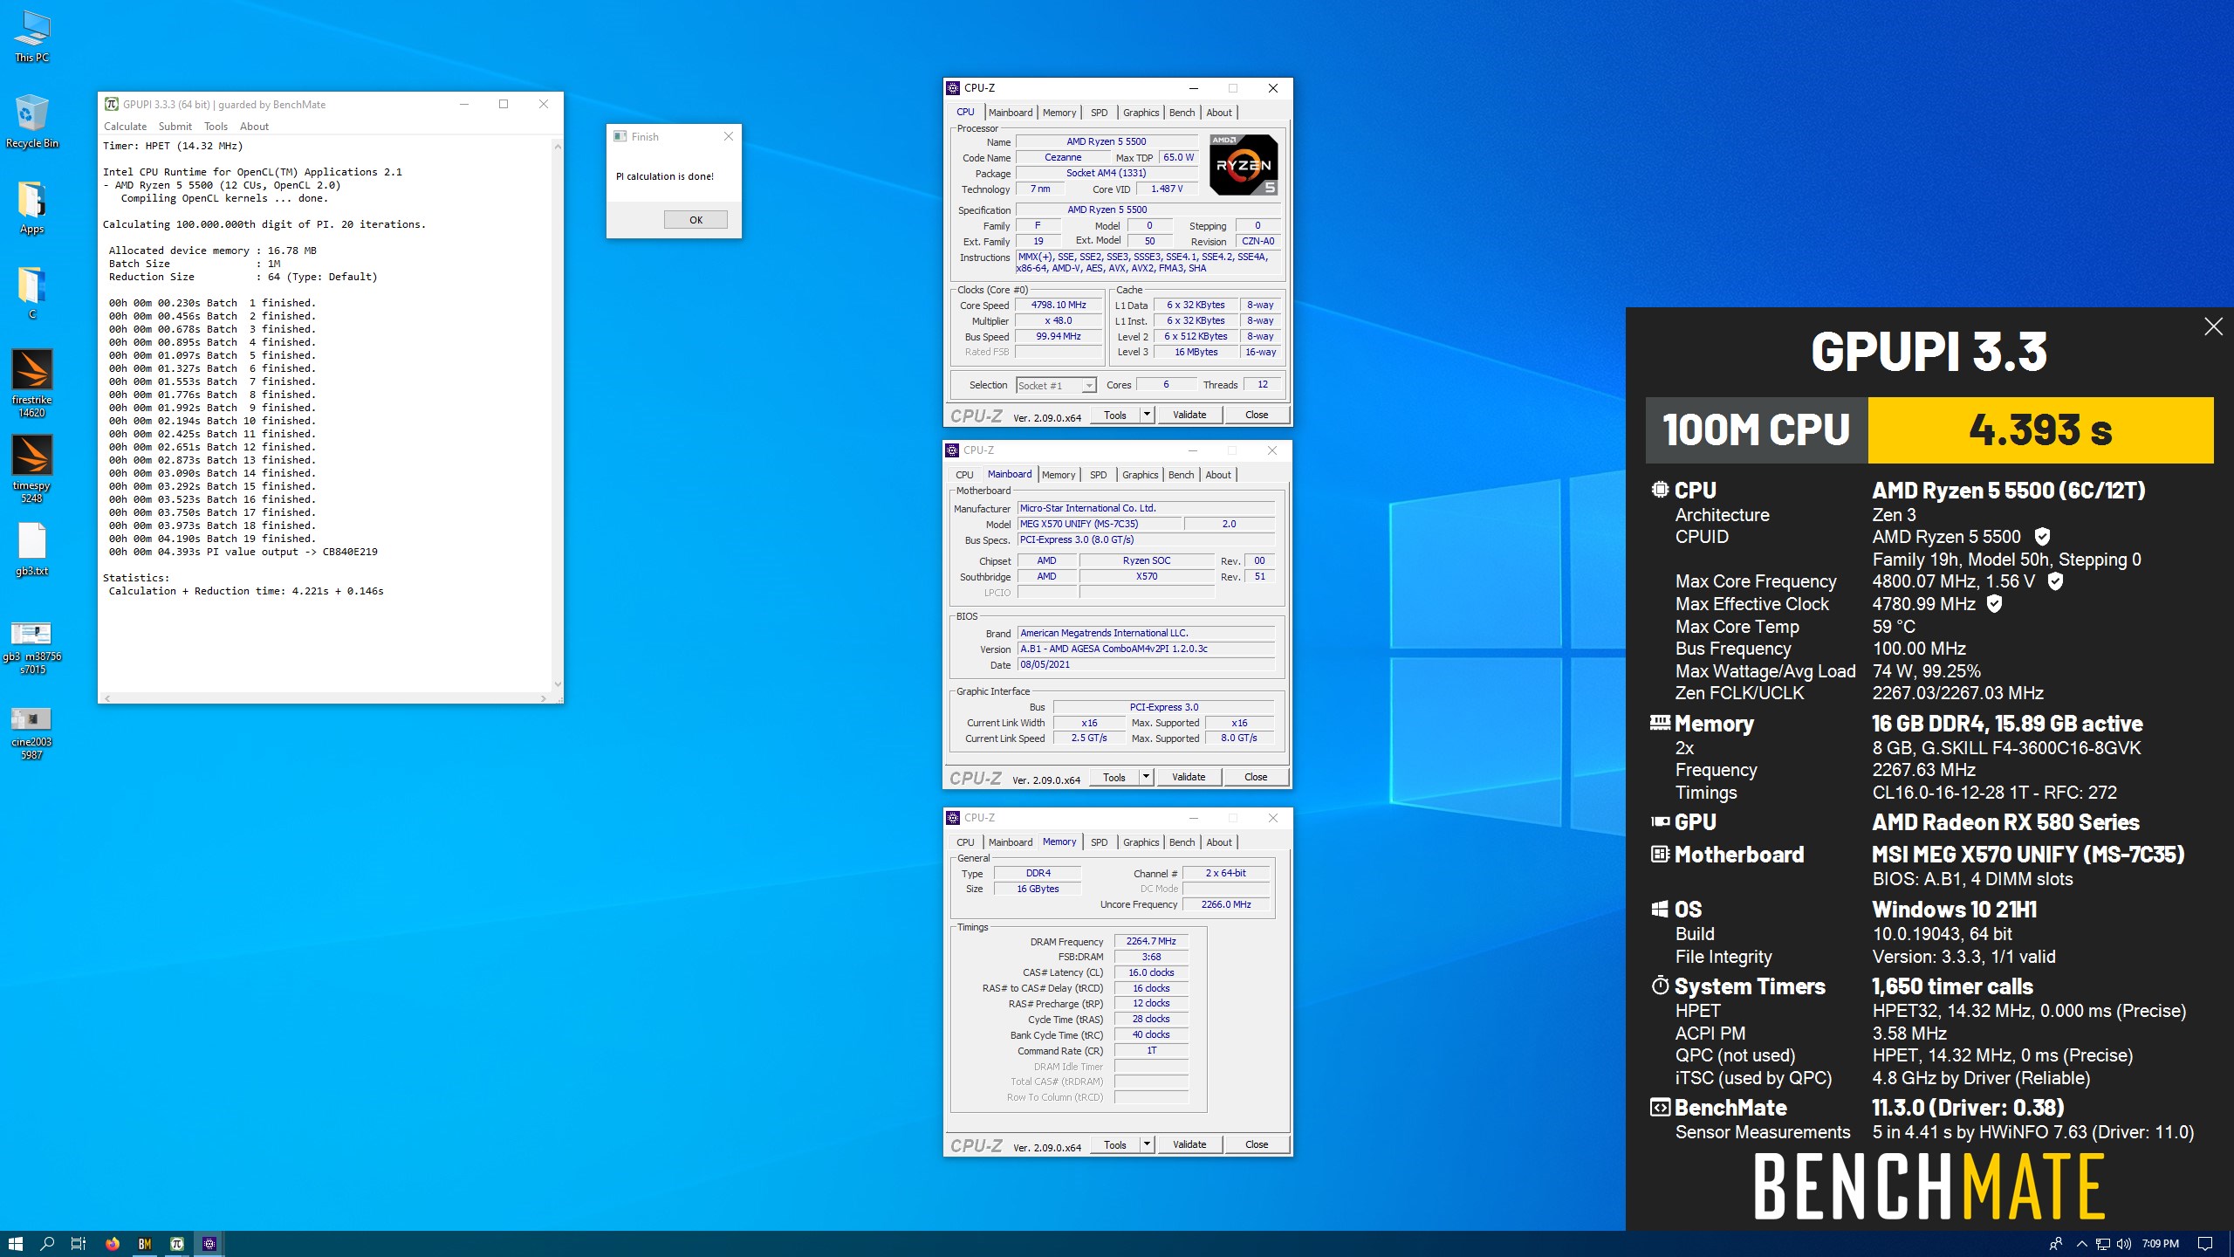Screen dimensions: 2234x1257
Task: Expand Tools dropdown arrow in top CPU-Z
Action: pyautogui.click(x=1148, y=416)
